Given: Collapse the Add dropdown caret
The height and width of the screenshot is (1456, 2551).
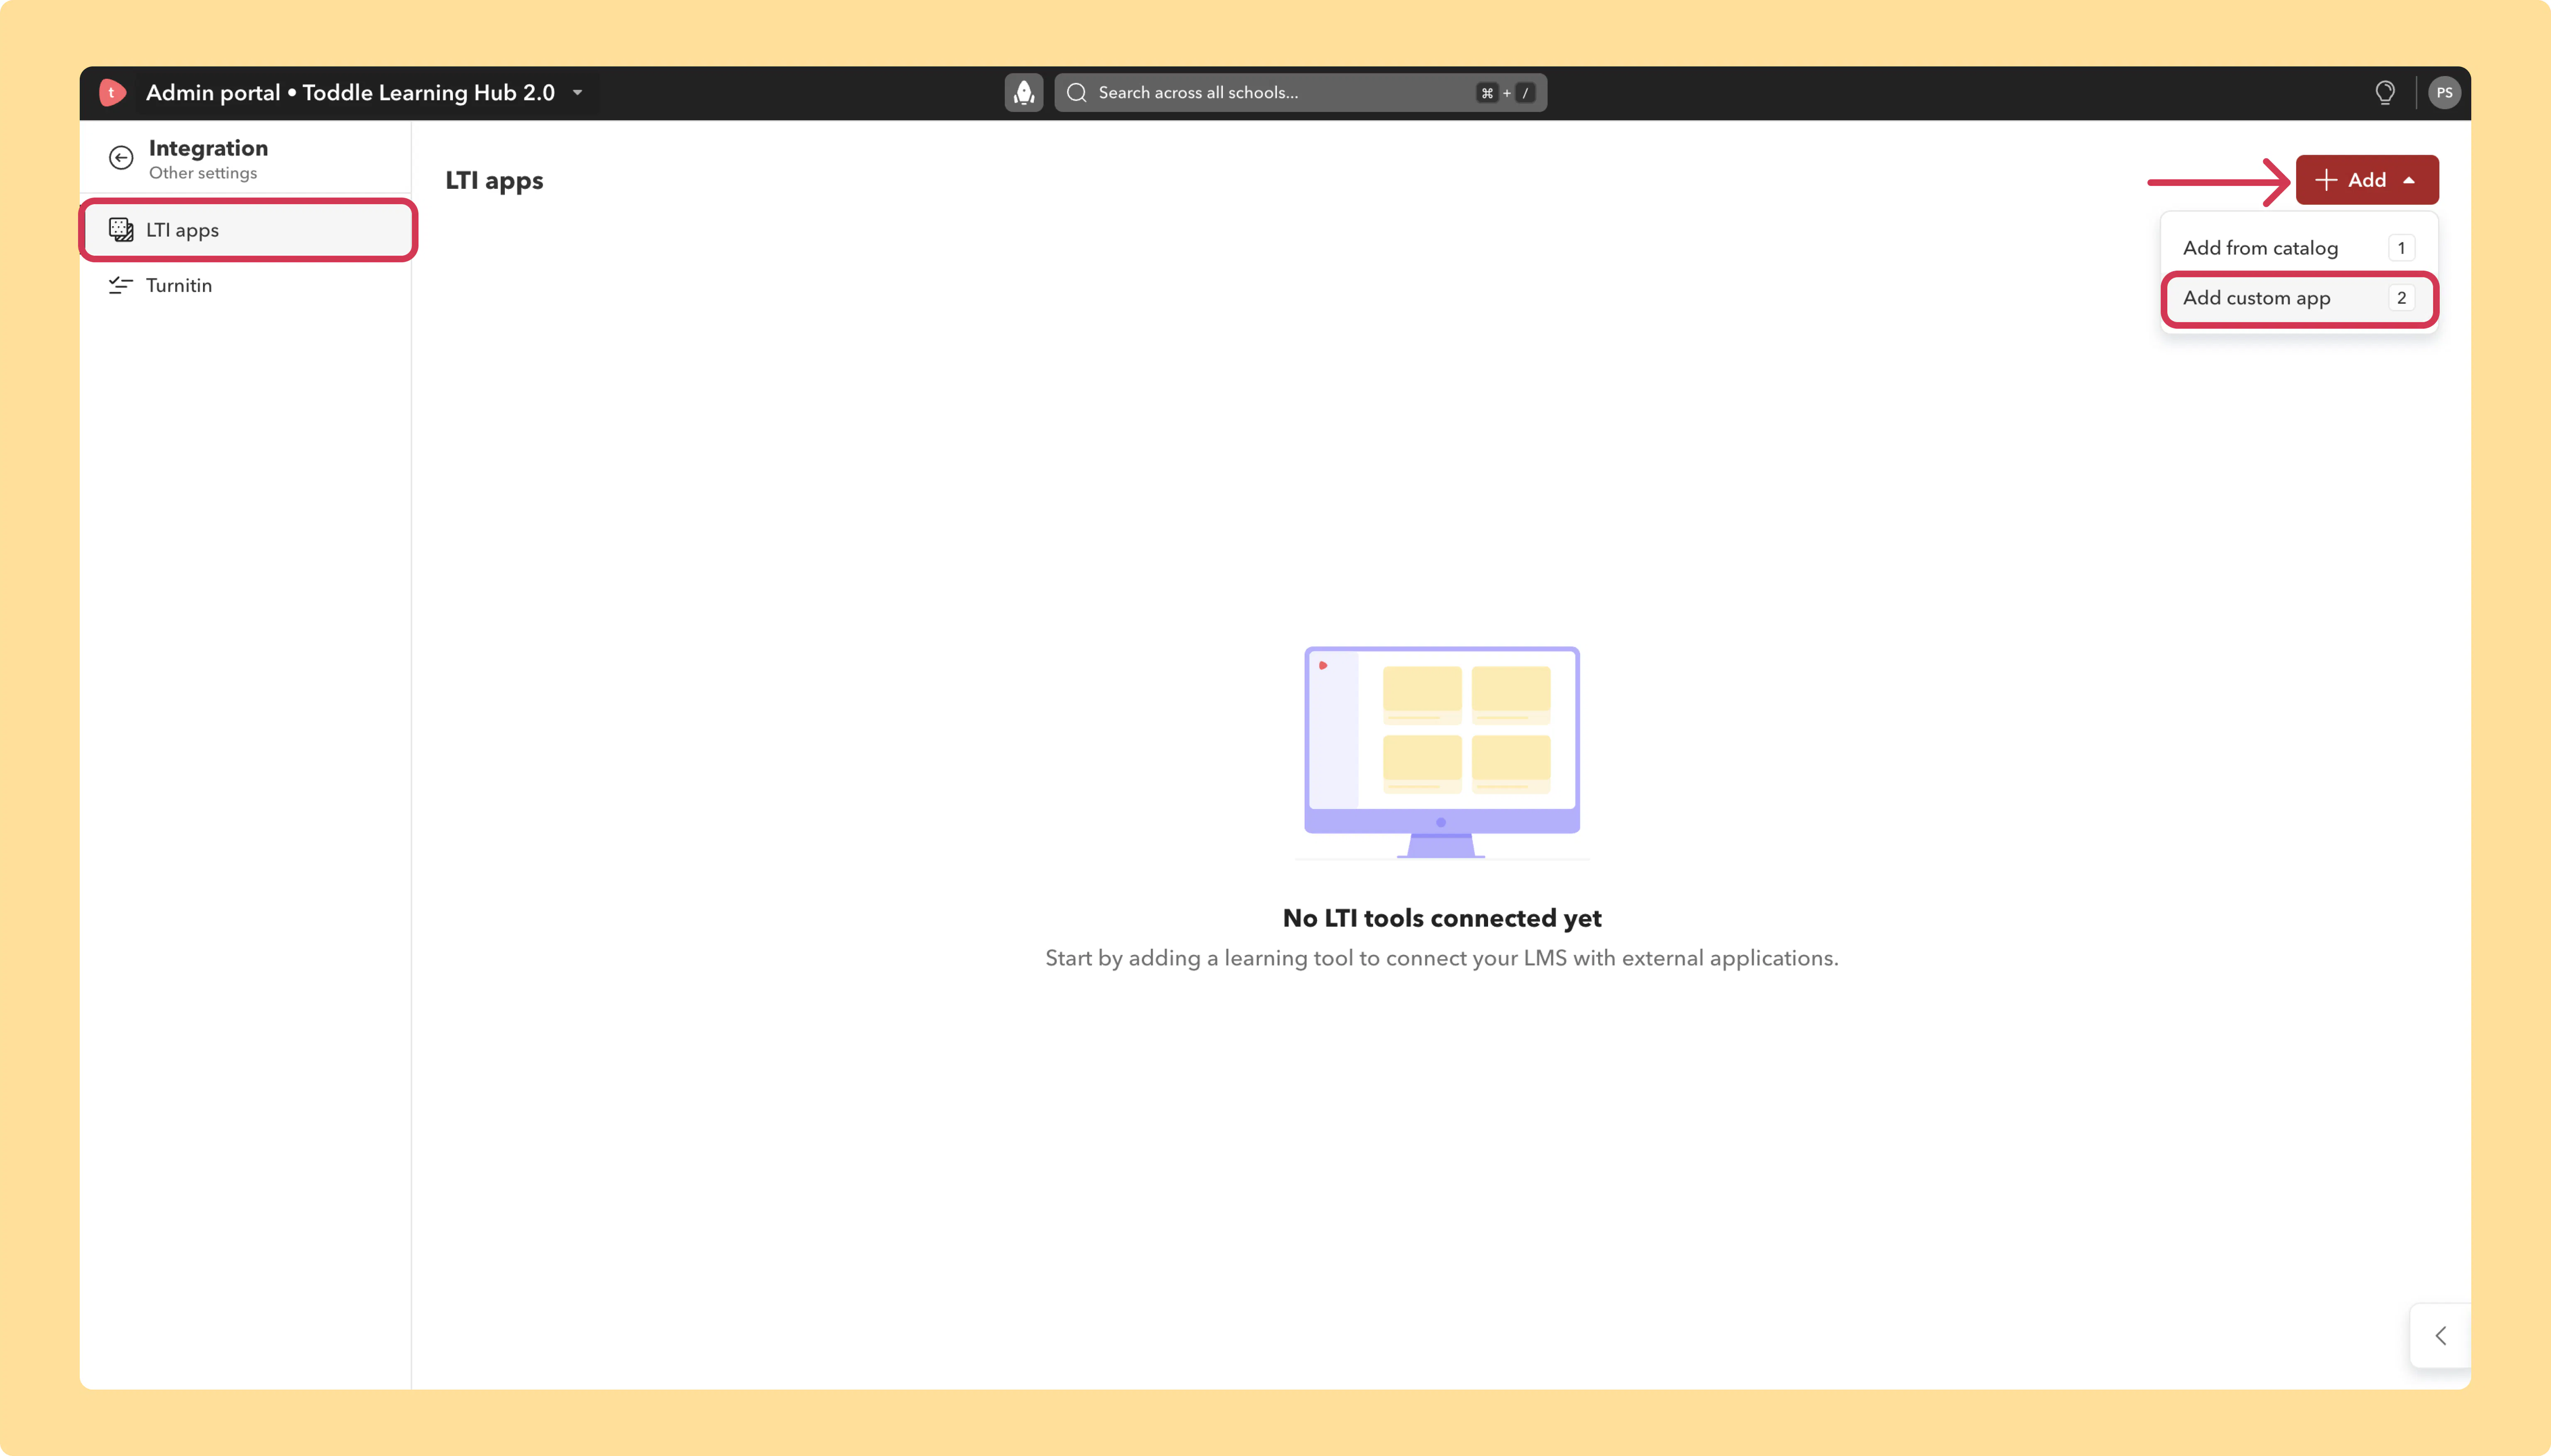Looking at the screenshot, I should click(2409, 181).
